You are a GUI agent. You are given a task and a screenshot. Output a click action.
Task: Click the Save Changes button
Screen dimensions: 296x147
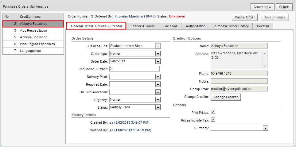(275, 17)
